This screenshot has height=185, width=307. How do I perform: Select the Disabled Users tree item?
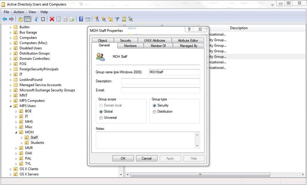click(x=30, y=48)
